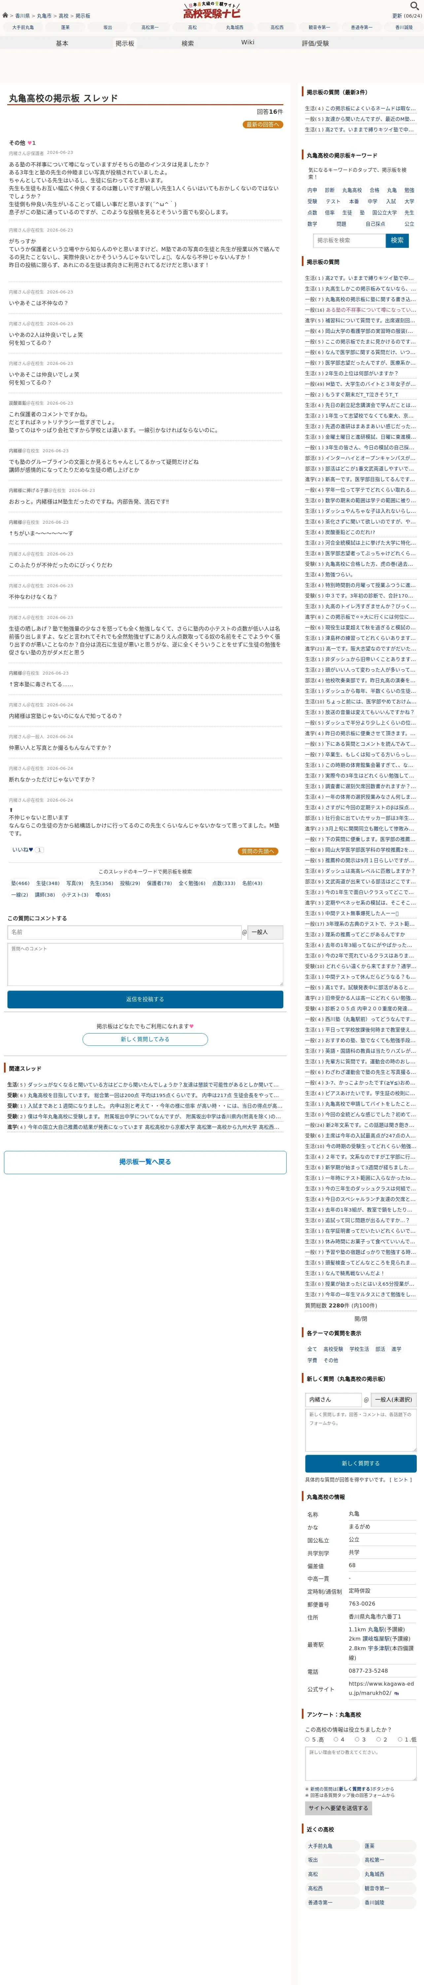Jump to the latest answer via 最新の回答へ
The width and height of the screenshot is (424, 1985).
(263, 124)
